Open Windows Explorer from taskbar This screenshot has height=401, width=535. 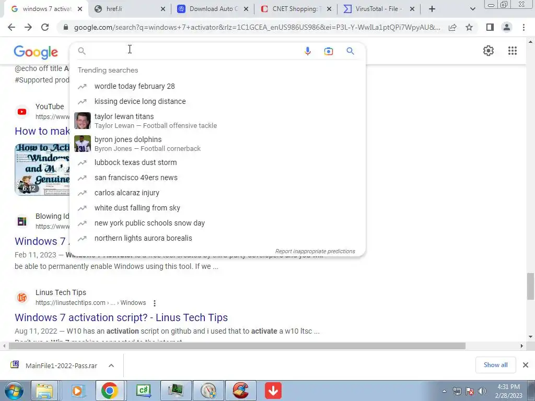coord(44,391)
